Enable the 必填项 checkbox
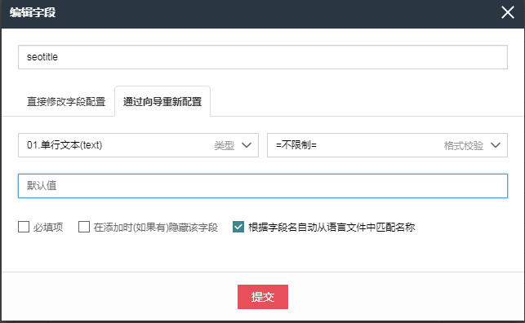 pos(24,227)
